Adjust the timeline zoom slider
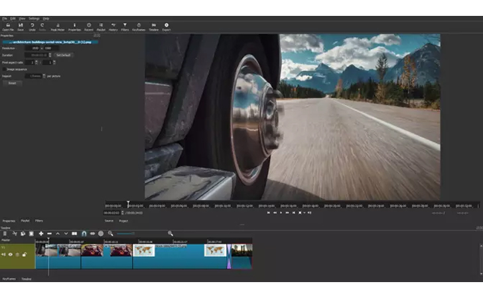483x298 pixels. [125, 234]
